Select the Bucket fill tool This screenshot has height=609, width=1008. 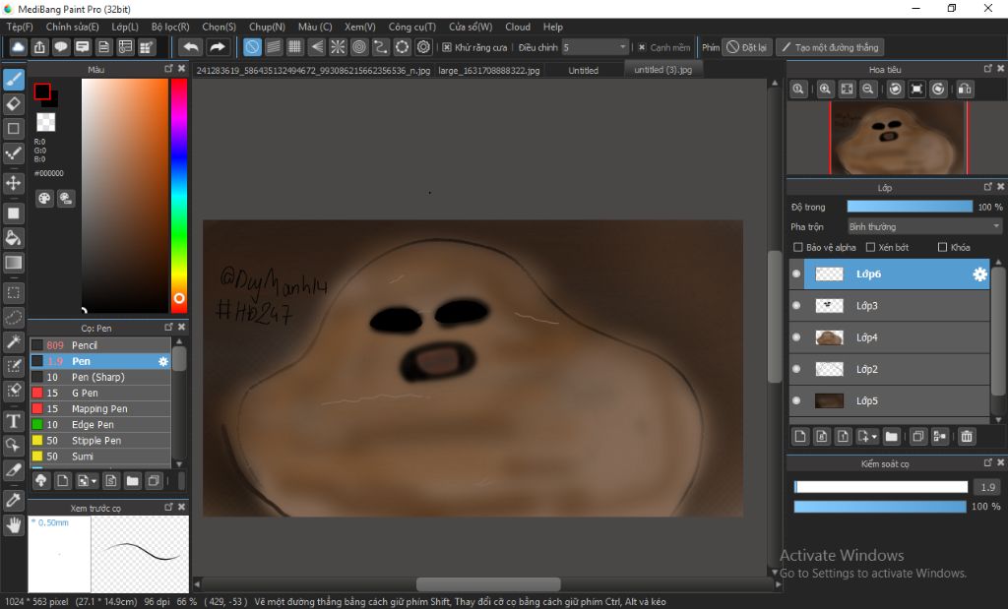(13, 238)
